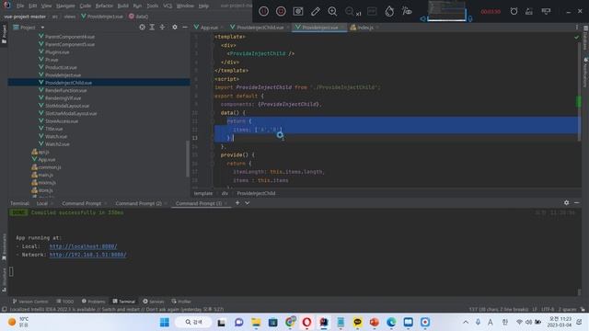Select App.vue in project tree
Image resolution: width=589 pixels, height=331 pixels.
point(47,159)
